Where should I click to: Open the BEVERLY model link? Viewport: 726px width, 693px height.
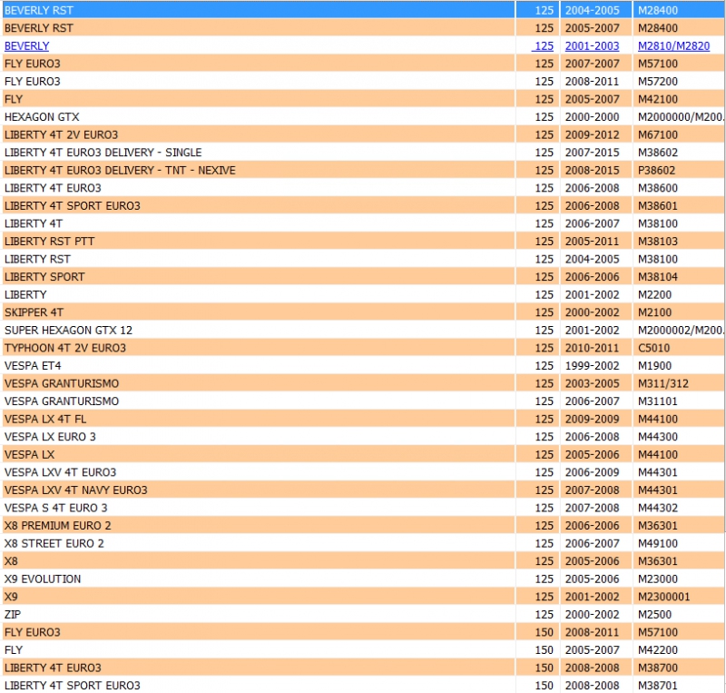click(27, 46)
